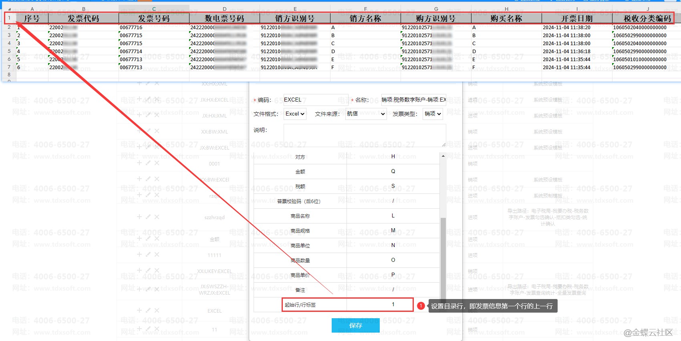681x341 pixels.
Task: Click the 编码 input field containing EXCEL
Action: pyautogui.click(x=315, y=100)
